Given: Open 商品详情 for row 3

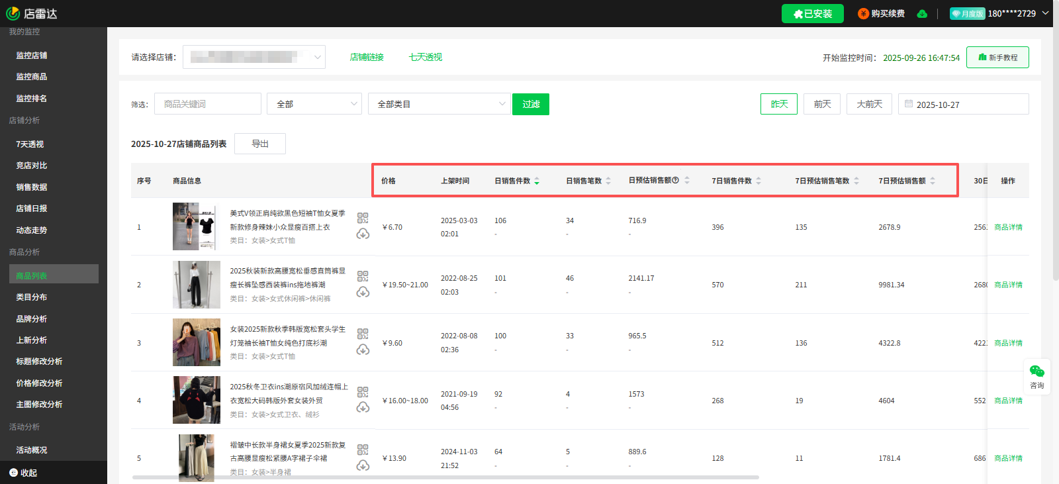Looking at the screenshot, I should point(1008,343).
